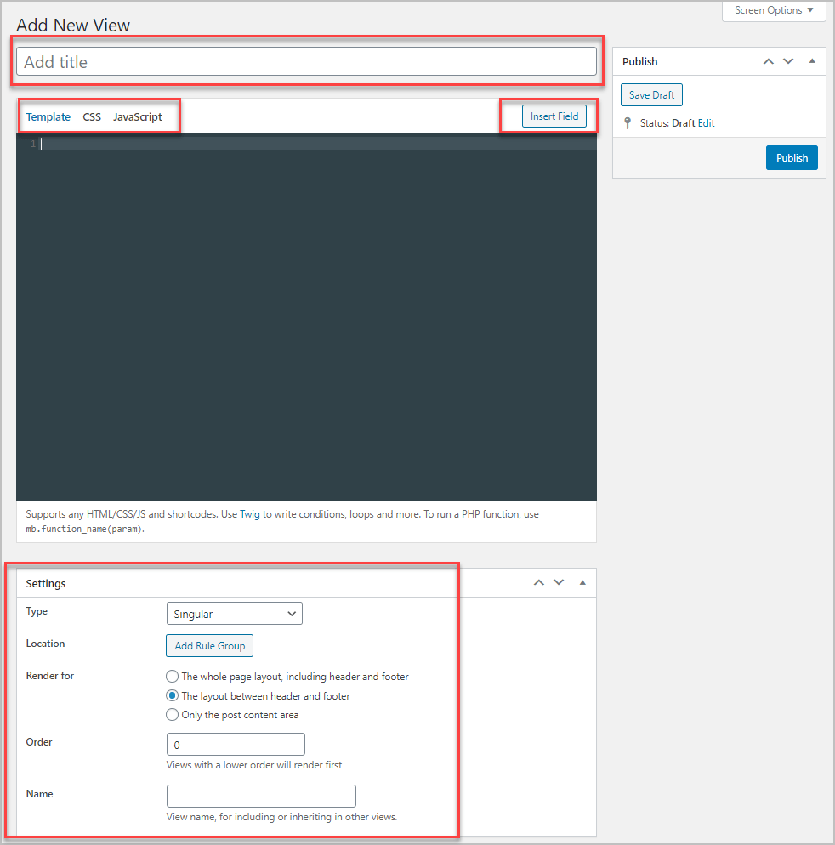The image size is (835, 845).
Task: Collapse the Publish panel triangle
Action: click(x=812, y=61)
